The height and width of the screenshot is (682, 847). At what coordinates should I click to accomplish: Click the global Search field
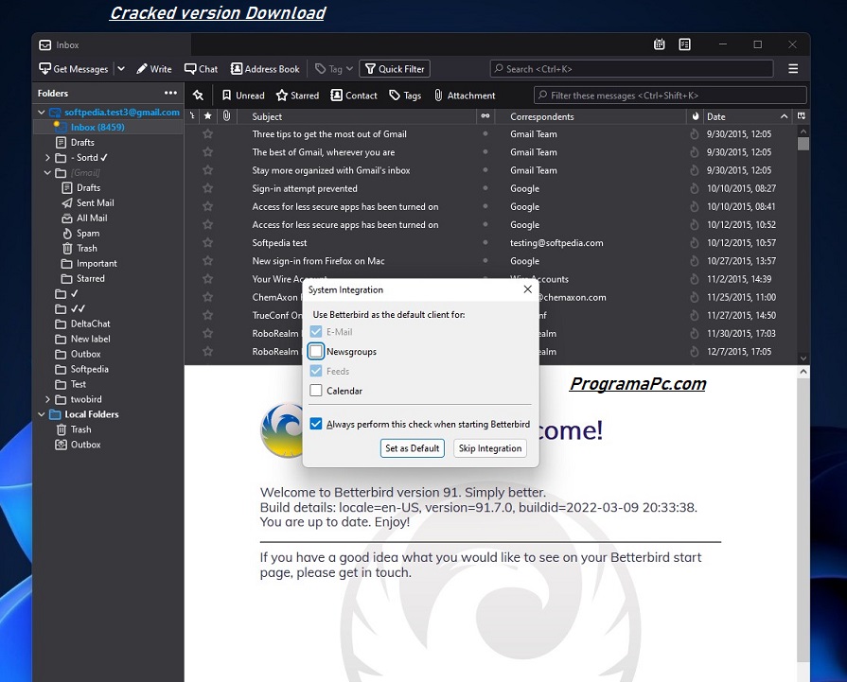coord(631,69)
